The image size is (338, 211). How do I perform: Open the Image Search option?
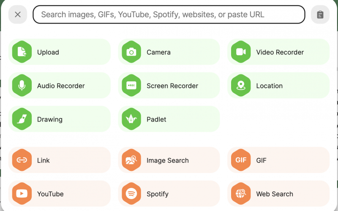pos(169,160)
